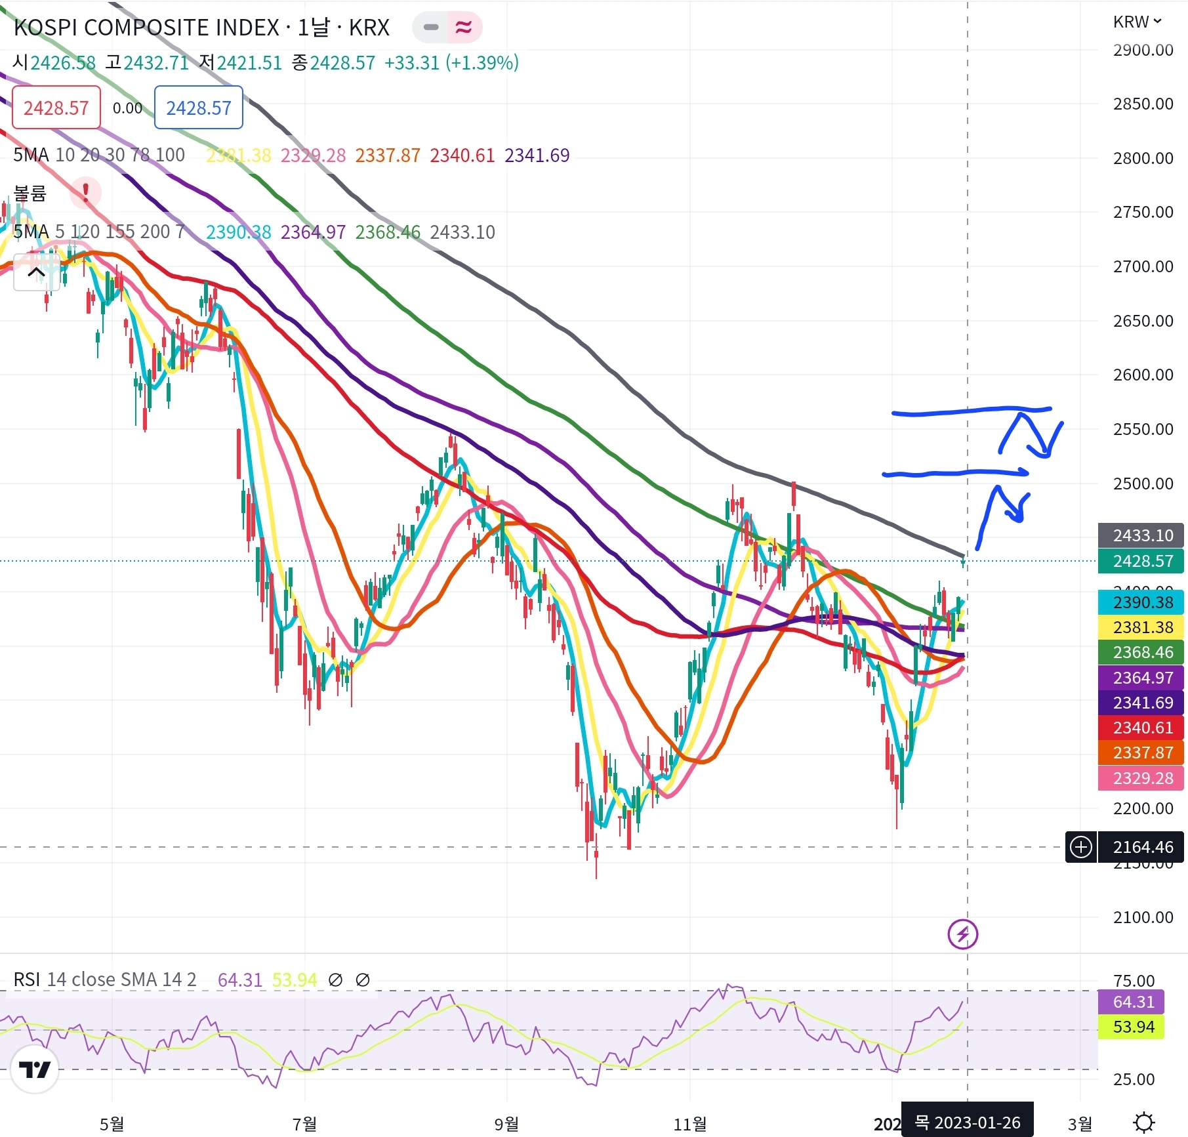The width and height of the screenshot is (1188, 1137).
Task: Click the 9월 time axis label
Action: pos(506,1124)
